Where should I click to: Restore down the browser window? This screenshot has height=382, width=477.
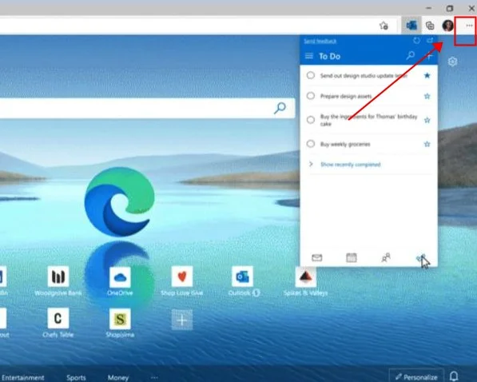[450, 8]
